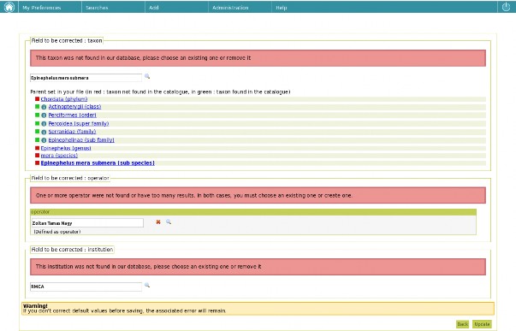Viewport: 516px width, 331px height.
Task: Click the Warning! notice text
Action: coord(35,305)
